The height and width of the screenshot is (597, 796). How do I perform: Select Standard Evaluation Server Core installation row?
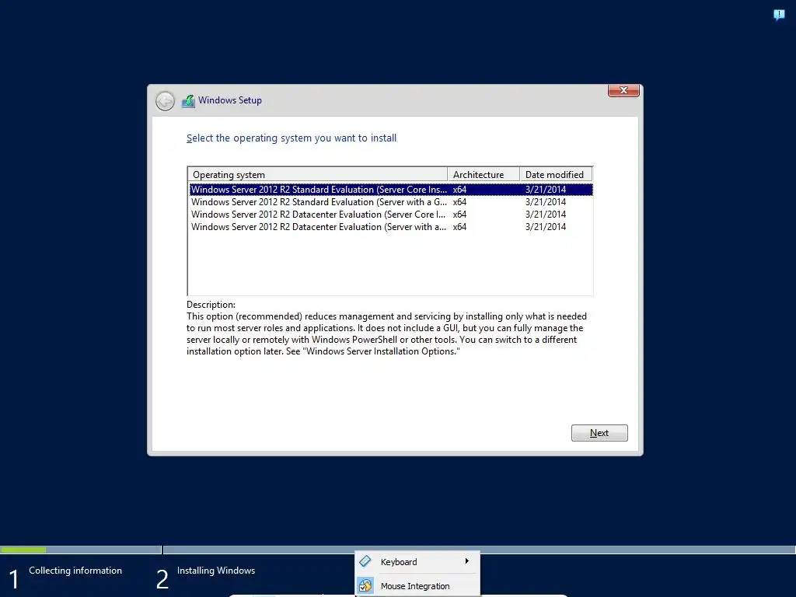[x=390, y=190]
